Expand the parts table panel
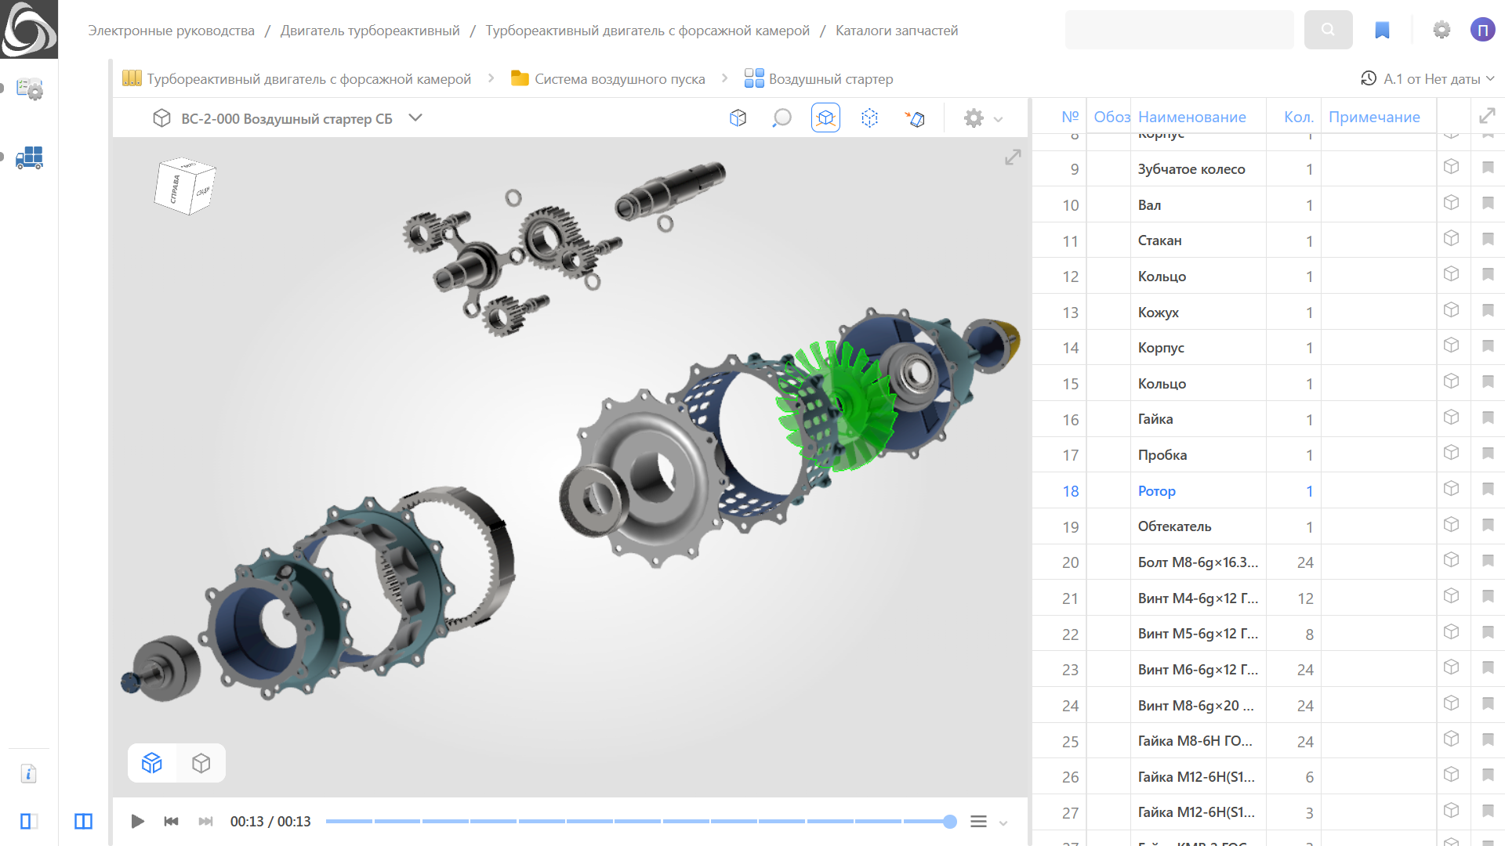The image size is (1505, 846). click(1487, 116)
